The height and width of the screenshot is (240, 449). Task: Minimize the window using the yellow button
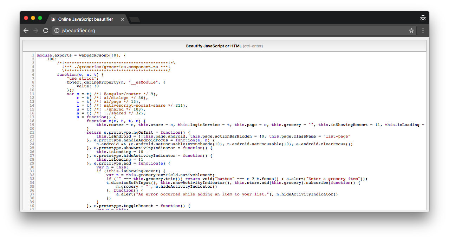pyautogui.click(x=33, y=18)
